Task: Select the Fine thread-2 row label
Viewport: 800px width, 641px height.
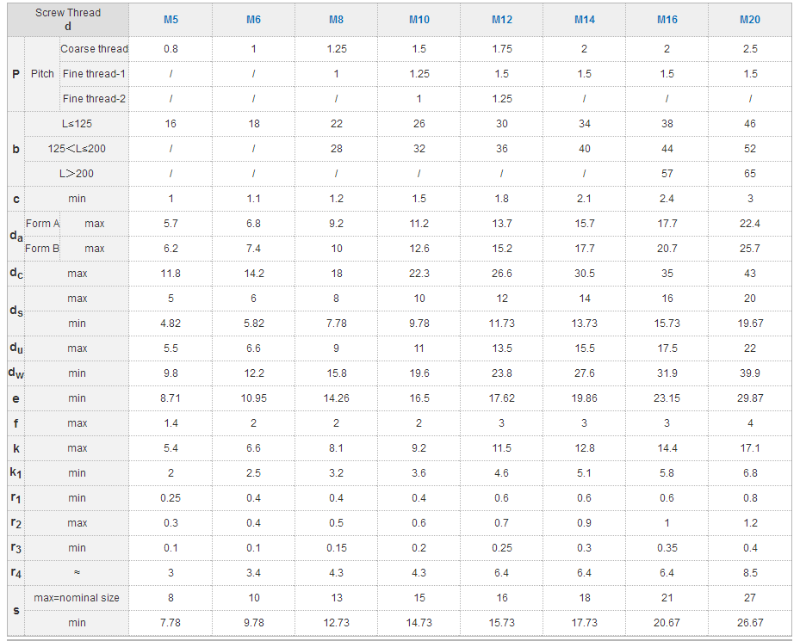Action: click(94, 99)
